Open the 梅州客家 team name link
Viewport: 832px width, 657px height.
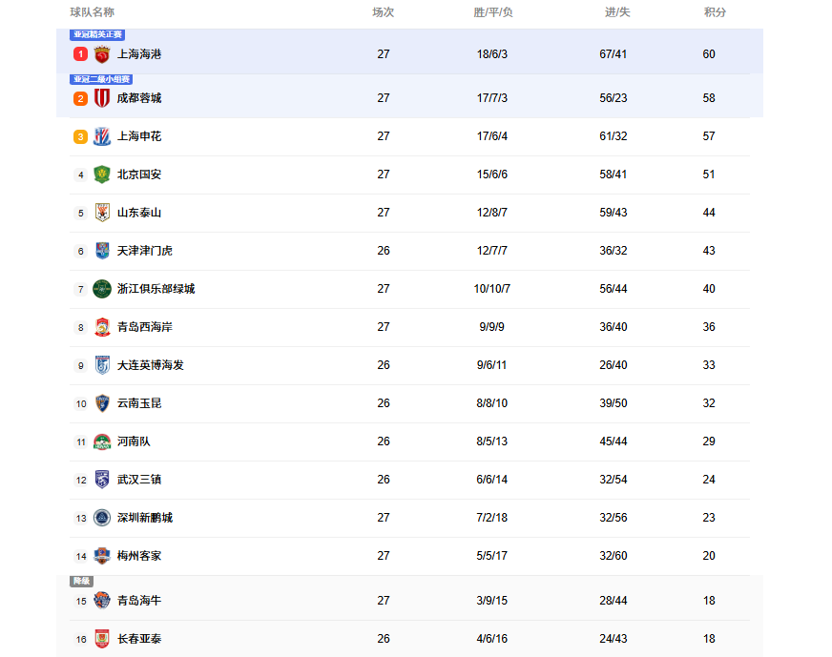tap(139, 556)
